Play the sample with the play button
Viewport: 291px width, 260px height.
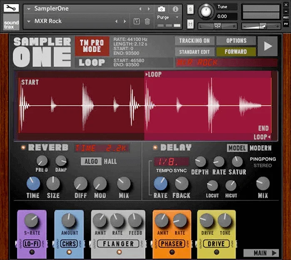(268, 46)
